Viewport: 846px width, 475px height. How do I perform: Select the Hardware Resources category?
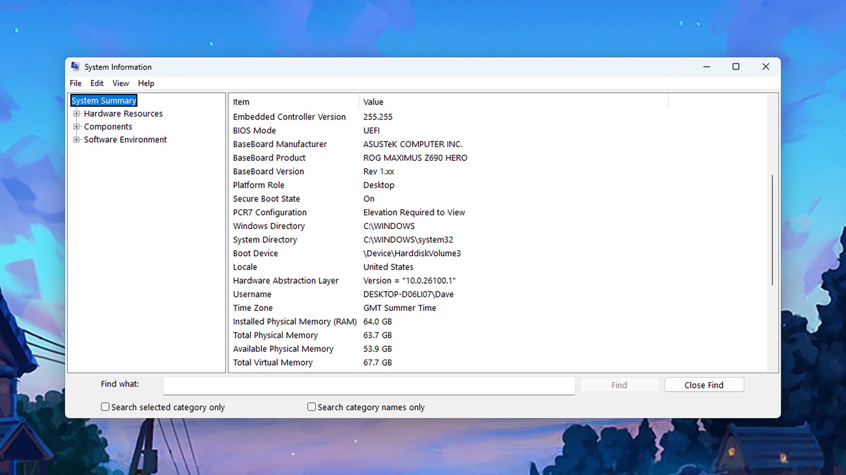click(123, 114)
